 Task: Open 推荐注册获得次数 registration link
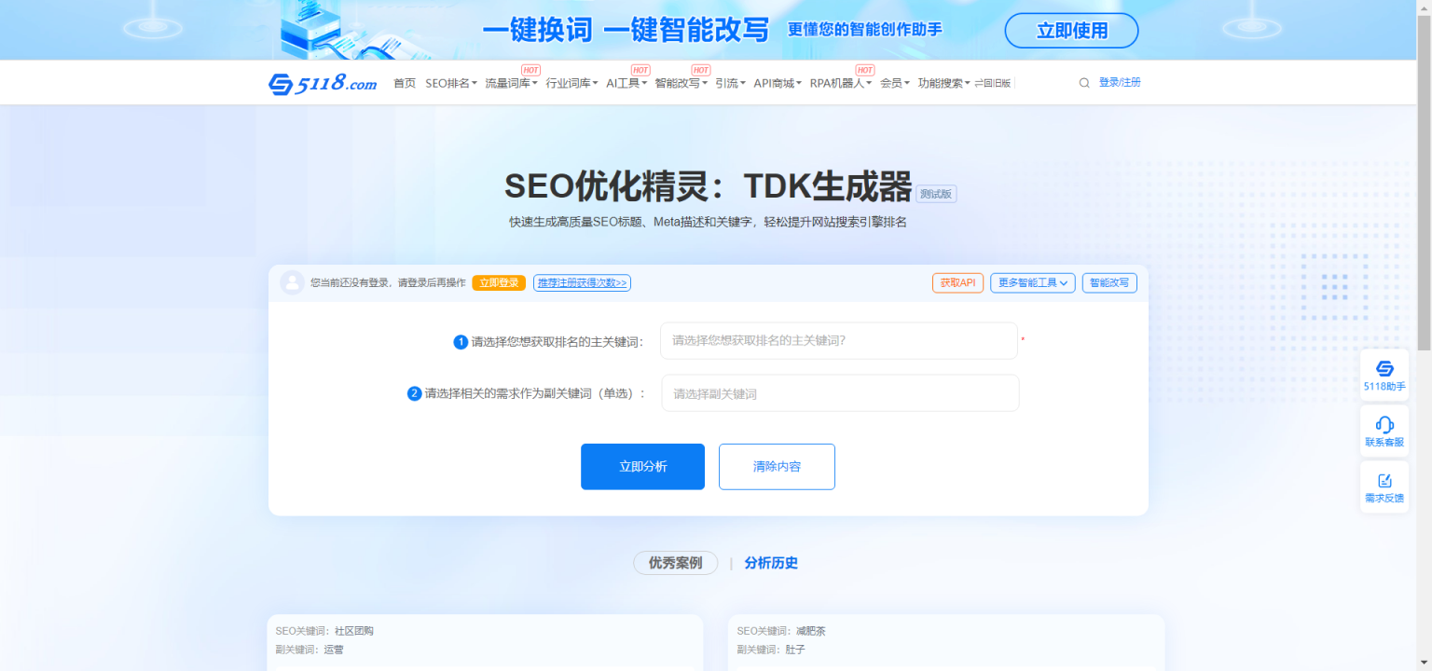point(582,282)
